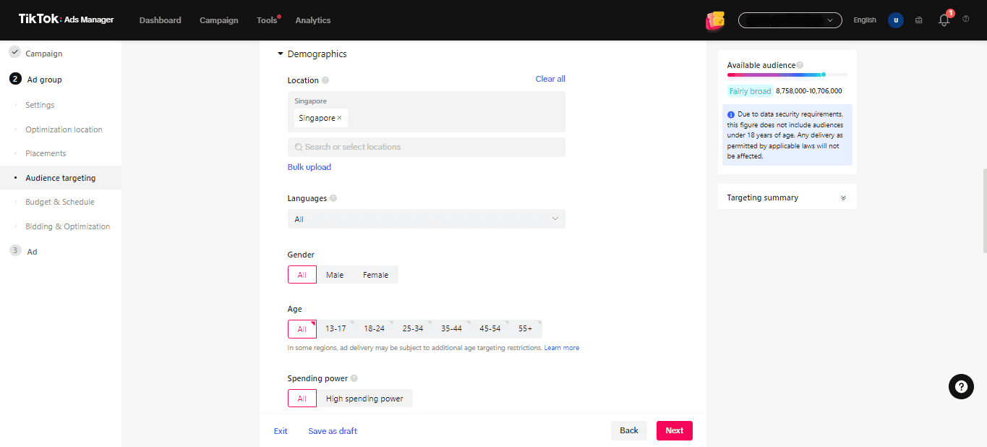Click the Location tooltip icon
Viewport: 987px width, 447px height.
(325, 80)
